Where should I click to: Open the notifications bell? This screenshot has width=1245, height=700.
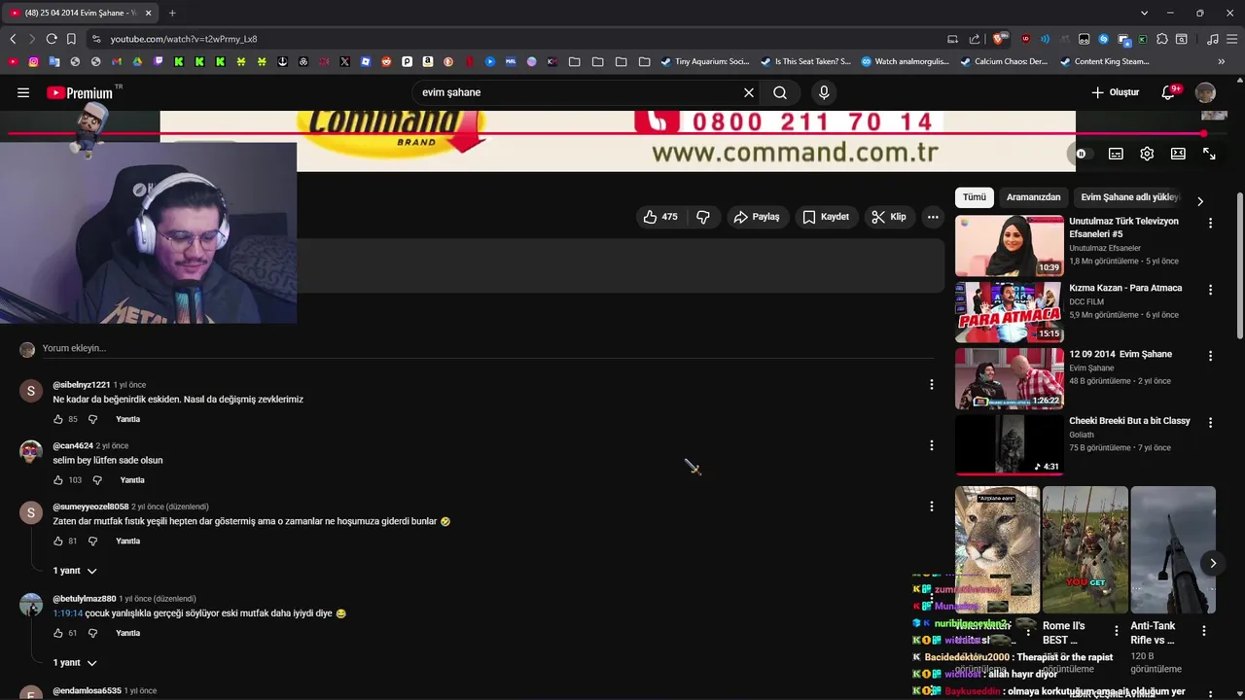pos(1169,92)
